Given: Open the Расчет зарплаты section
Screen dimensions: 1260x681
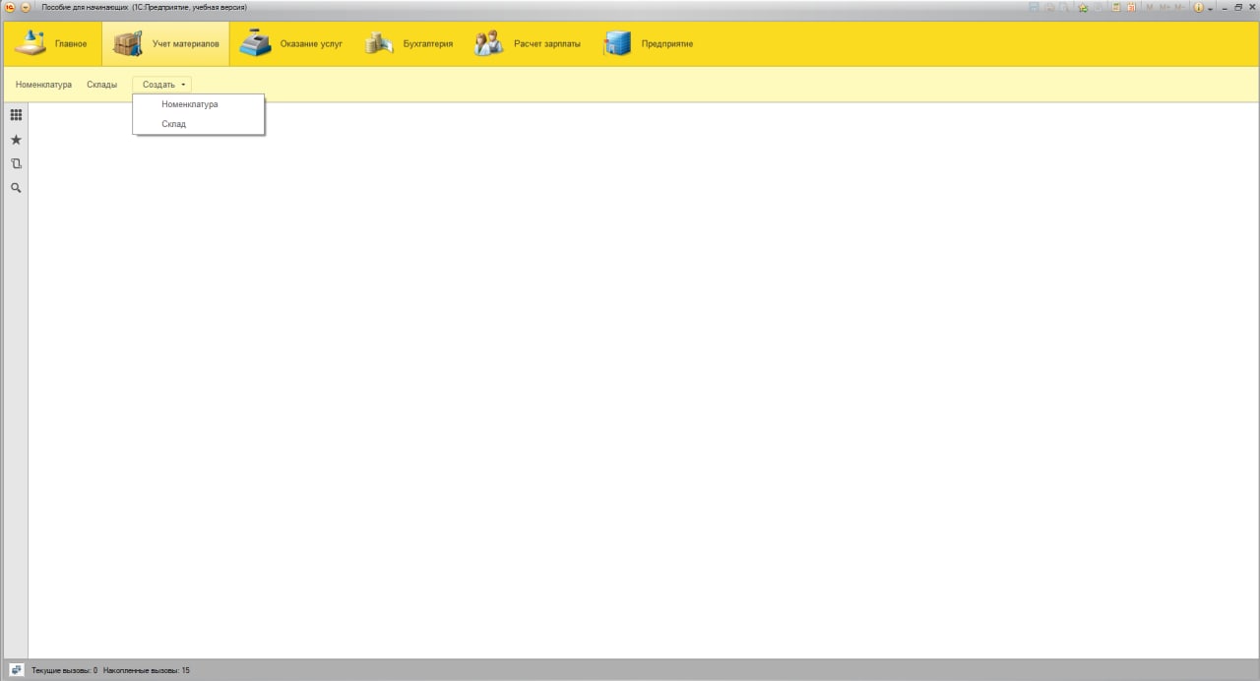Looking at the screenshot, I should pyautogui.click(x=527, y=44).
